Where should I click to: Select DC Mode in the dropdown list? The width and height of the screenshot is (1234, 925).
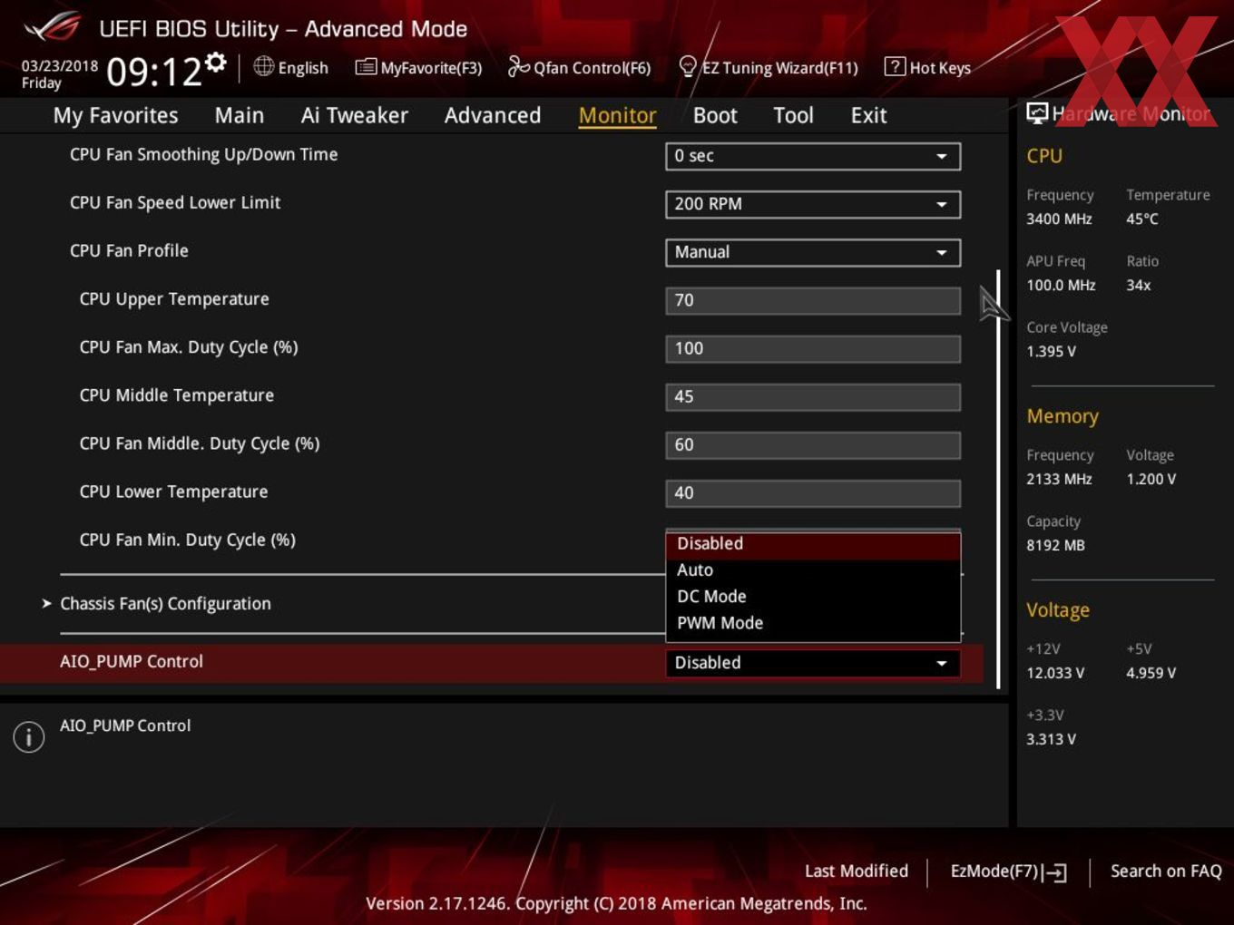coord(813,597)
